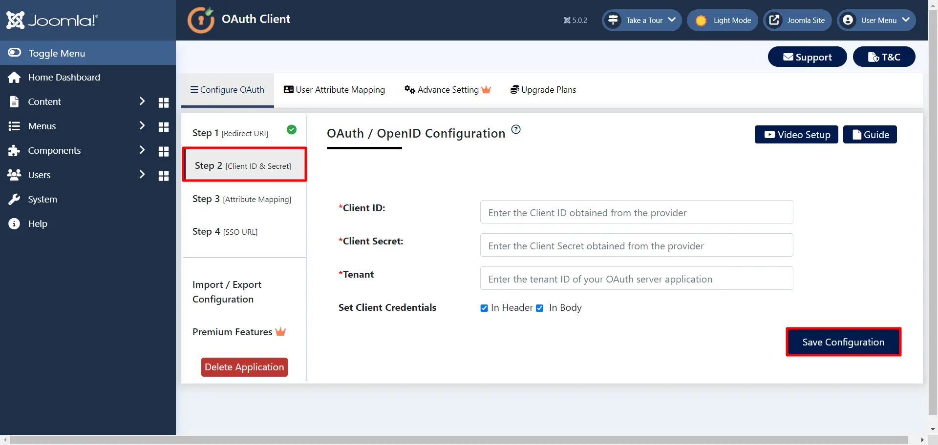This screenshot has width=938, height=445.
Task: Click the Help info icon in sidebar
Action: [14, 223]
